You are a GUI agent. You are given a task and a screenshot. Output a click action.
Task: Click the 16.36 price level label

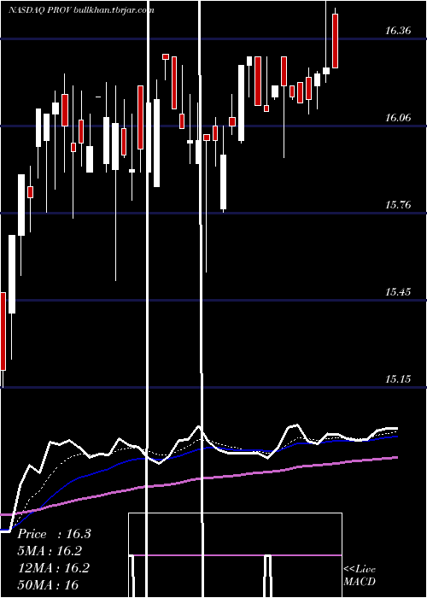(398, 31)
